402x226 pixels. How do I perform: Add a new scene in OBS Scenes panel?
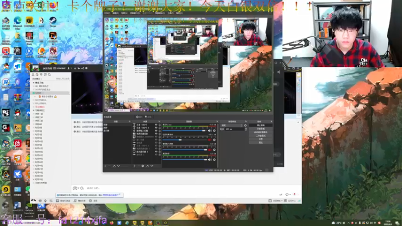coord(105,166)
